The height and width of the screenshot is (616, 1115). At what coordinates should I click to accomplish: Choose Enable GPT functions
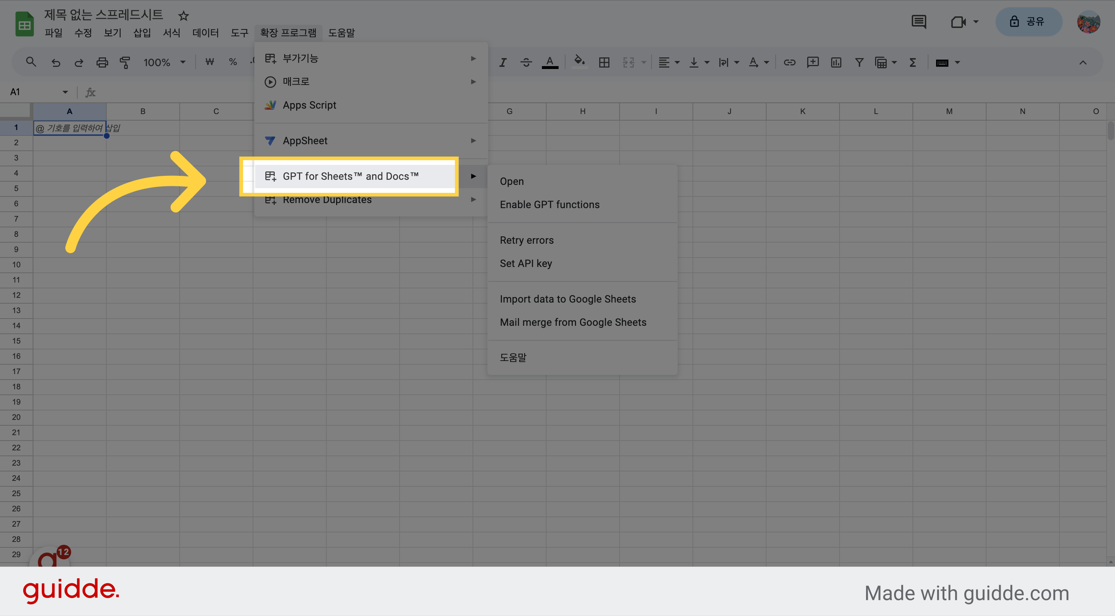tap(582, 204)
